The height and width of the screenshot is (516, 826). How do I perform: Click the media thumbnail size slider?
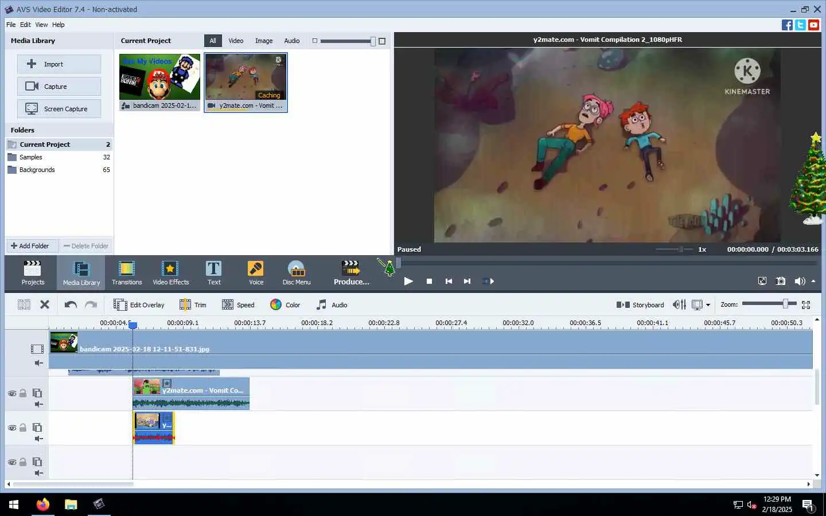click(348, 41)
